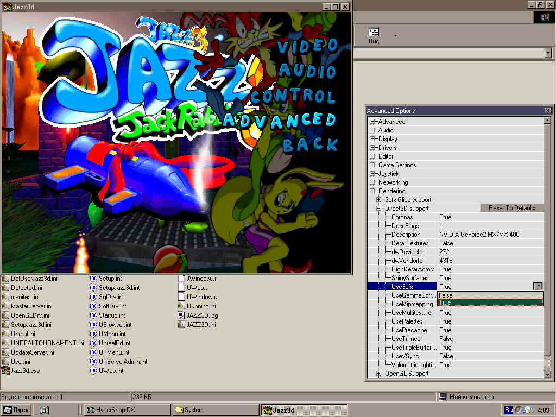Open the dropdown arrow next to Вид
This screenshot has height=417, width=556.
(x=395, y=35)
